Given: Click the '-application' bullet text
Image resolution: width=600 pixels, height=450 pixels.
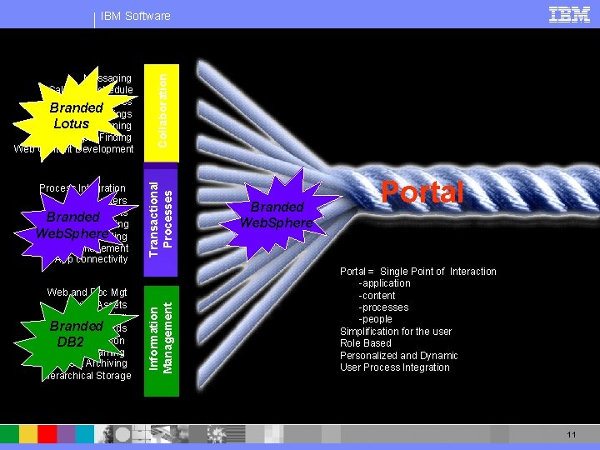Looking at the screenshot, I should pos(384,283).
